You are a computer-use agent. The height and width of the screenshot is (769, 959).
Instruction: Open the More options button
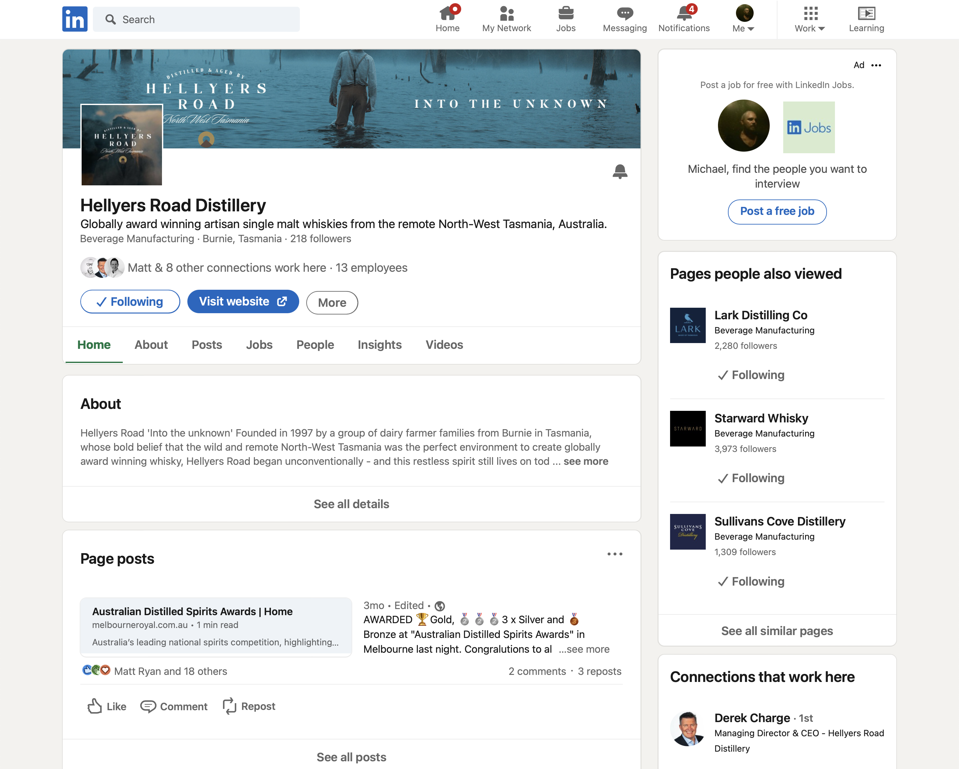click(x=332, y=303)
